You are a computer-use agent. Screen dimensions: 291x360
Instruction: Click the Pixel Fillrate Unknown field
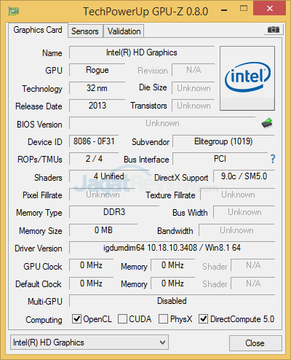click(x=103, y=195)
